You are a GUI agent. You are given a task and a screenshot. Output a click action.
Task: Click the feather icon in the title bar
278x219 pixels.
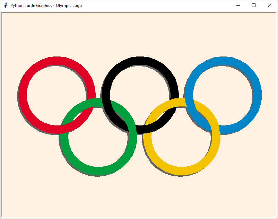click(x=6, y=5)
